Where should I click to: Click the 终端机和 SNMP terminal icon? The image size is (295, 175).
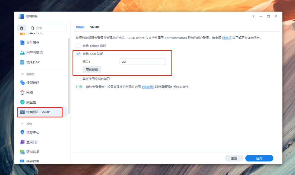[x=22, y=112]
